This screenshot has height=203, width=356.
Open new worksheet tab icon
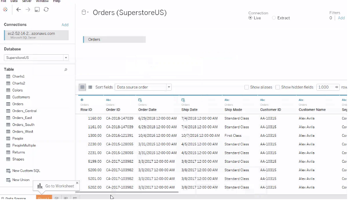point(57,198)
